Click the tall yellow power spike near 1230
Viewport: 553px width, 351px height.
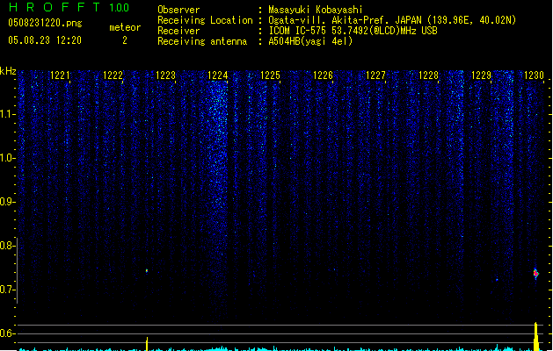[536, 336]
